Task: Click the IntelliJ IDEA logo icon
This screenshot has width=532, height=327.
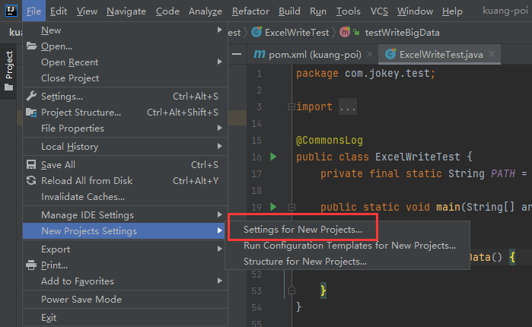Action: (x=11, y=11)
